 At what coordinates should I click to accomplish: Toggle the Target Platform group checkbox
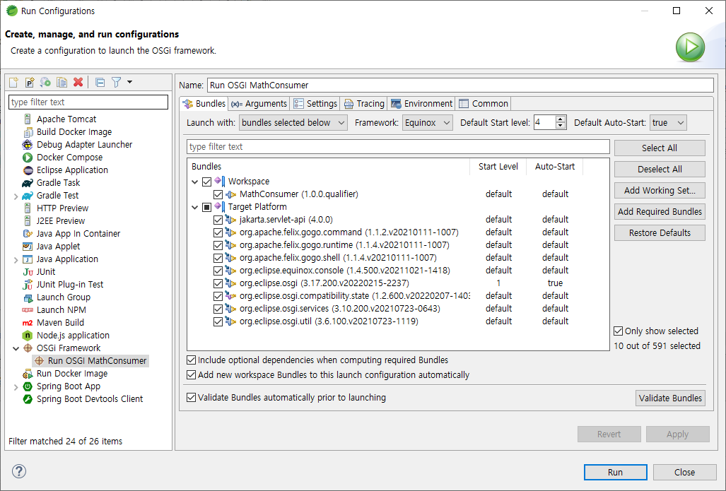206,207
